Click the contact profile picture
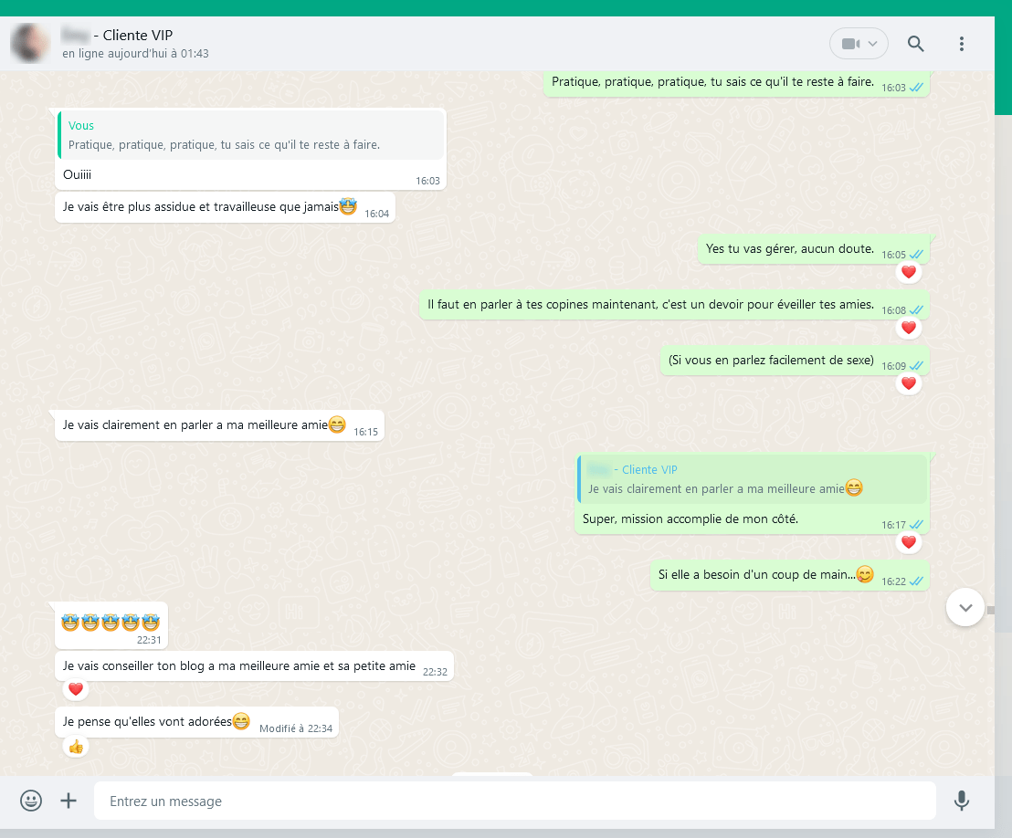The width and height of the screenshot is (1012, 838). (x=30, y=44)
